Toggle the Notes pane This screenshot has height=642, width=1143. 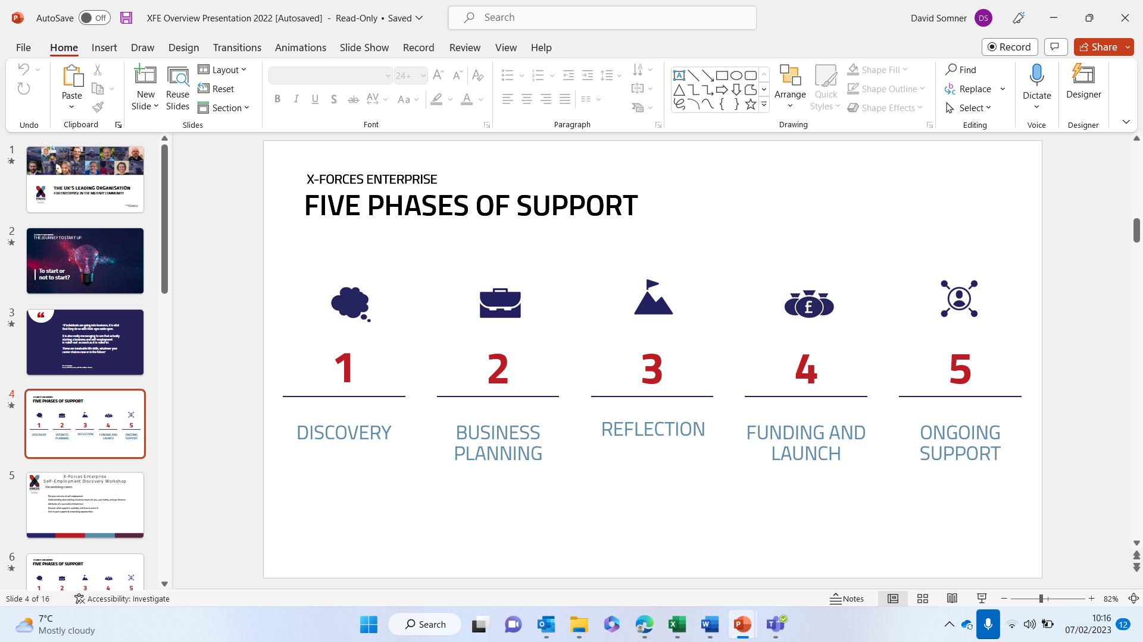(x=847, y=599)
